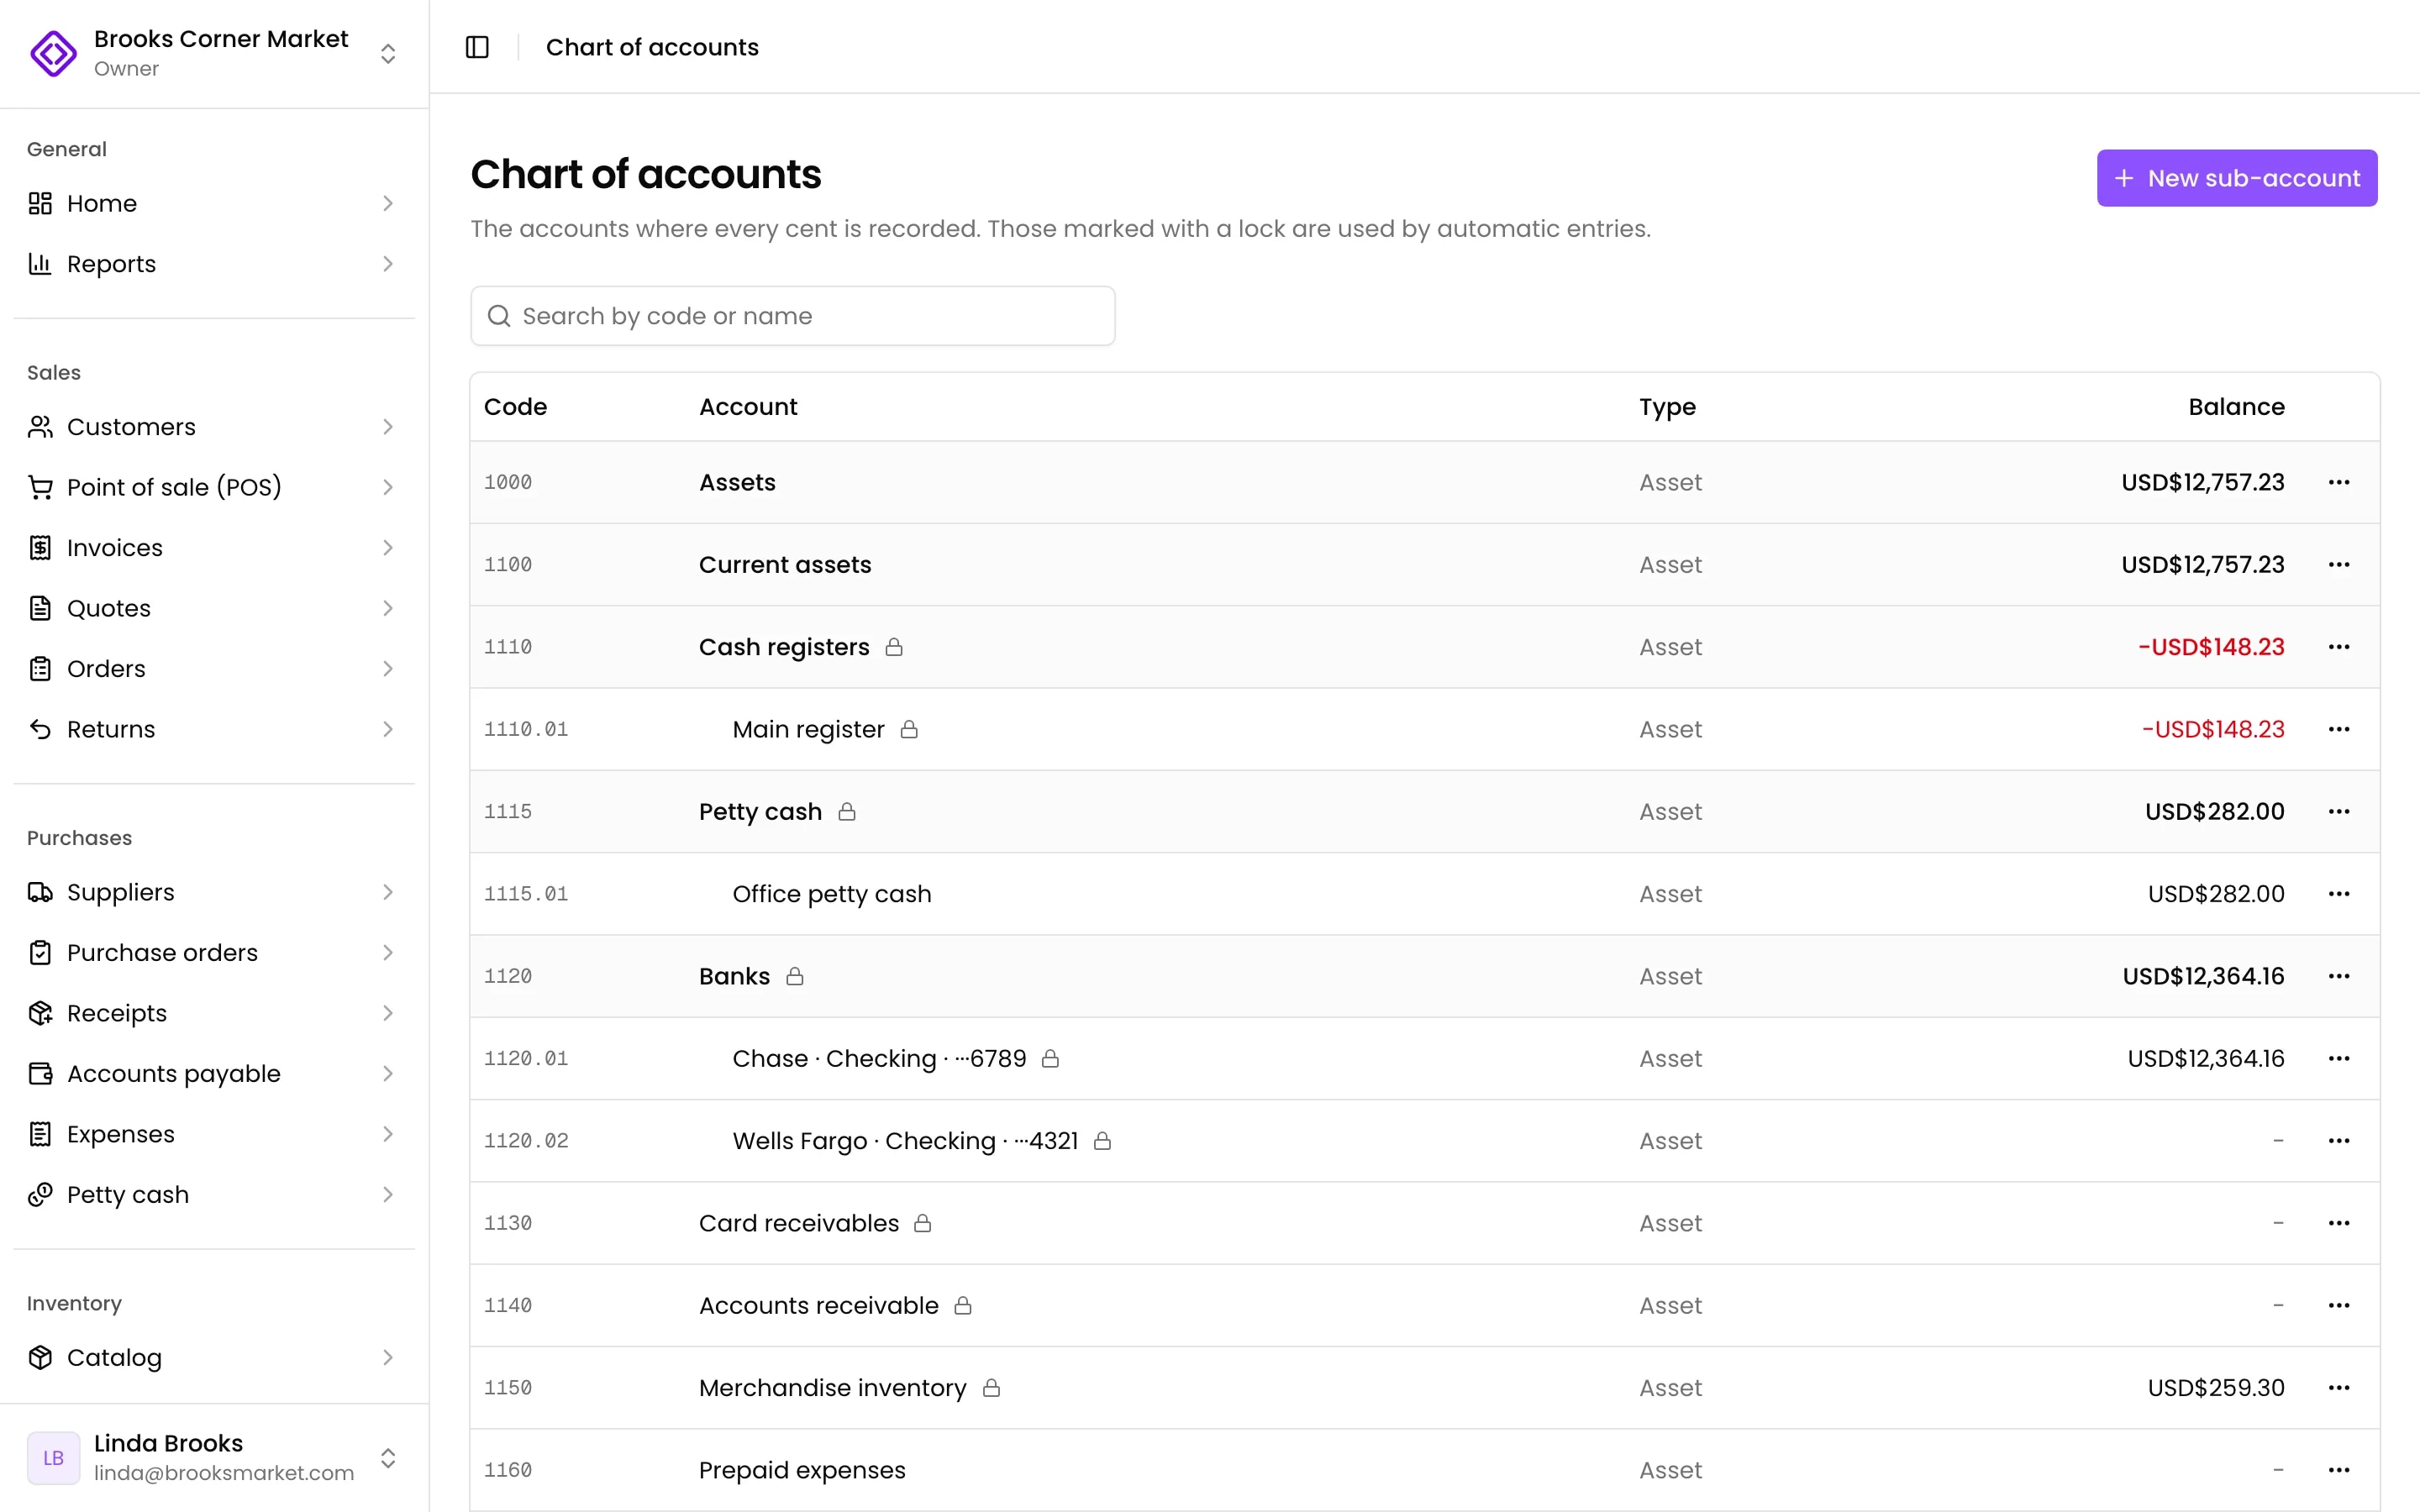The height and width of the screenshot is (1512, 2420).
Task: Expand the Petty cash sidebar chevron
Action: coord(388,1195)
